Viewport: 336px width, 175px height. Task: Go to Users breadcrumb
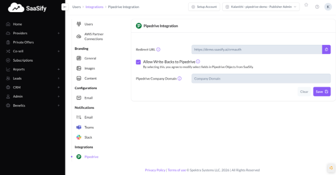(x=77, y=7)
